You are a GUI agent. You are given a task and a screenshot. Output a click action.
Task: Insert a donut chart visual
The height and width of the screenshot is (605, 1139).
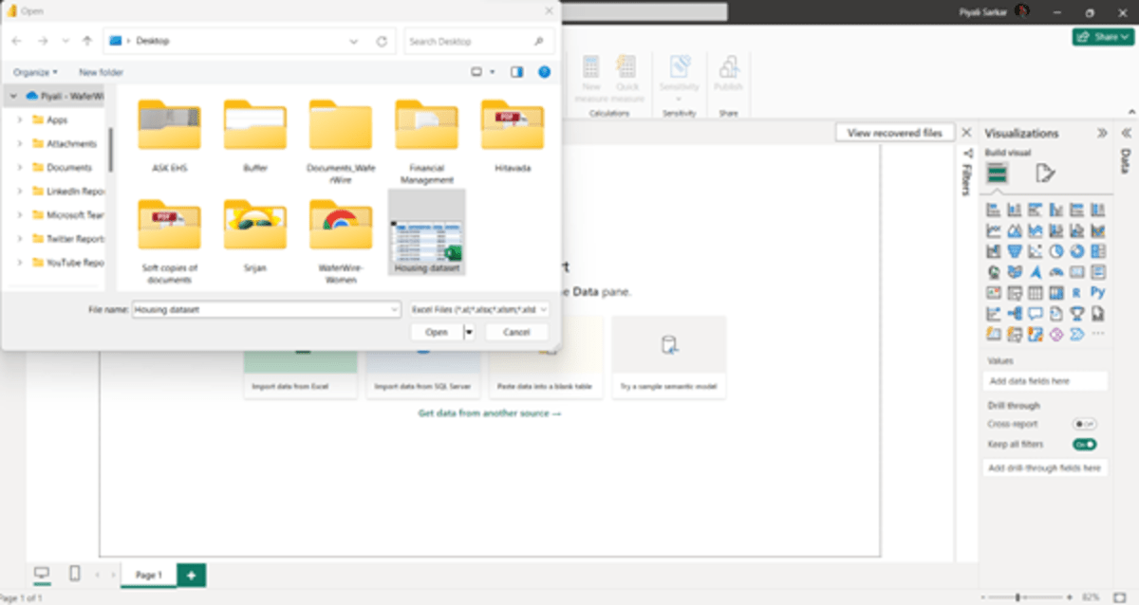pos(1077,251)
